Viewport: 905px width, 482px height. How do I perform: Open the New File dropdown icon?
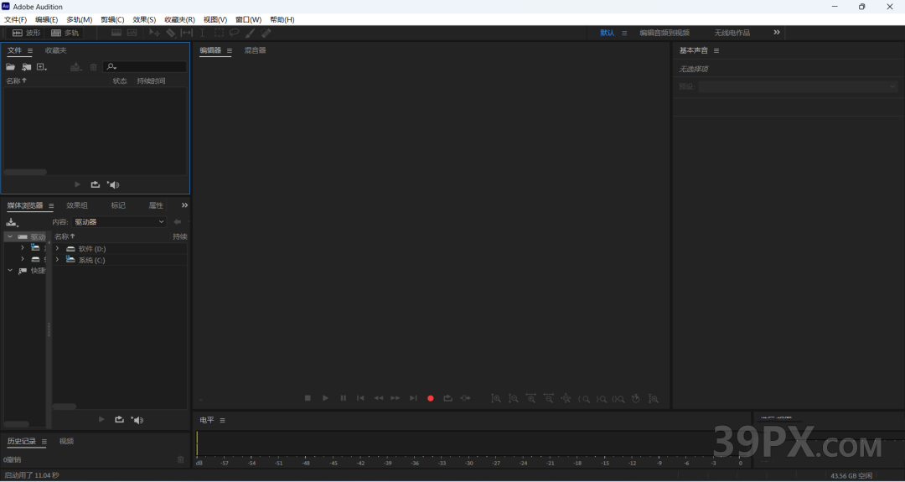click(x=42, y=67)
